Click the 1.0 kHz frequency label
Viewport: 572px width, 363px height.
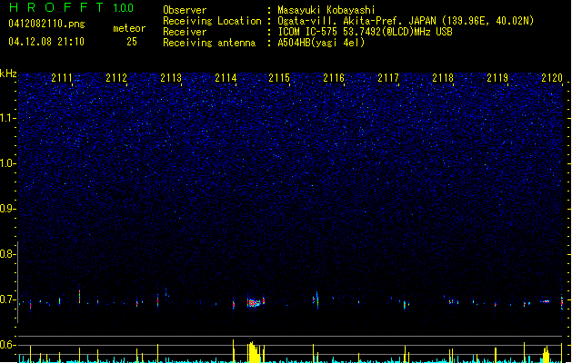pos(7,163)
